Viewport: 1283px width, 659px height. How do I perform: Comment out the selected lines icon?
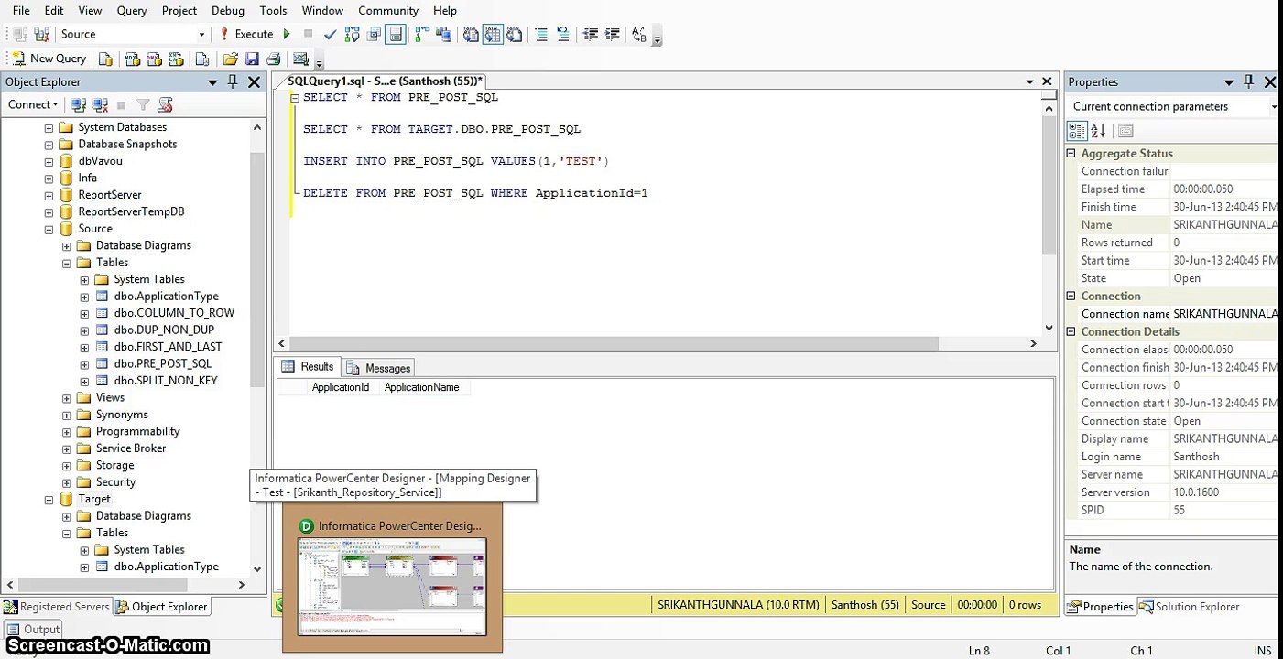click(x=541, y=34)
